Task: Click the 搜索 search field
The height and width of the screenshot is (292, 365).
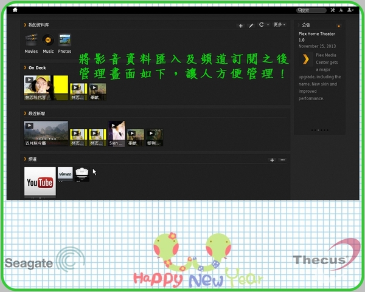Action: [311, 10]
